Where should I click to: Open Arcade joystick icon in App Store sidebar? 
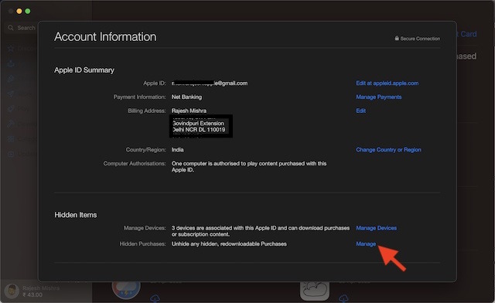(11, 63)
